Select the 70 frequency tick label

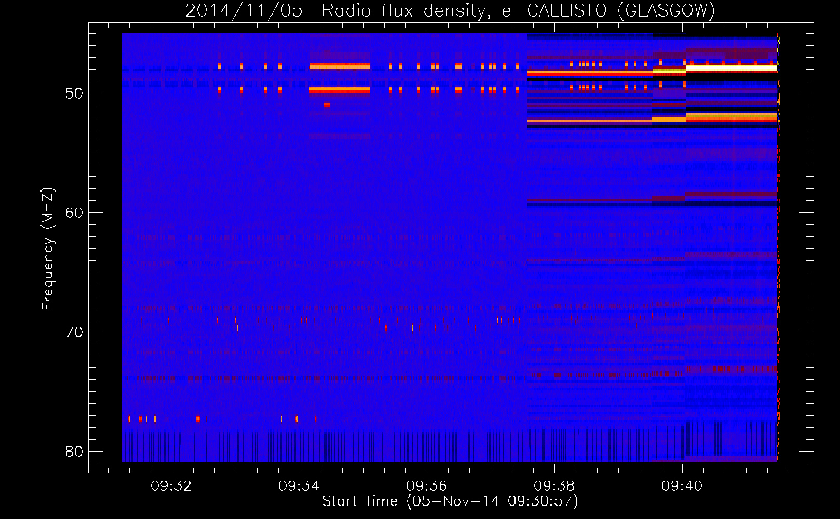(74, 332)
